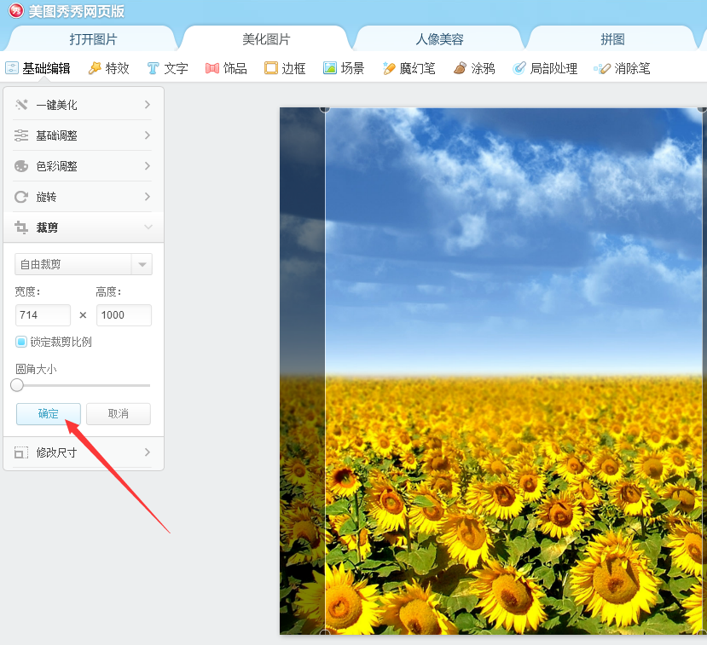Click the 高度: label

tap(108, 292)
